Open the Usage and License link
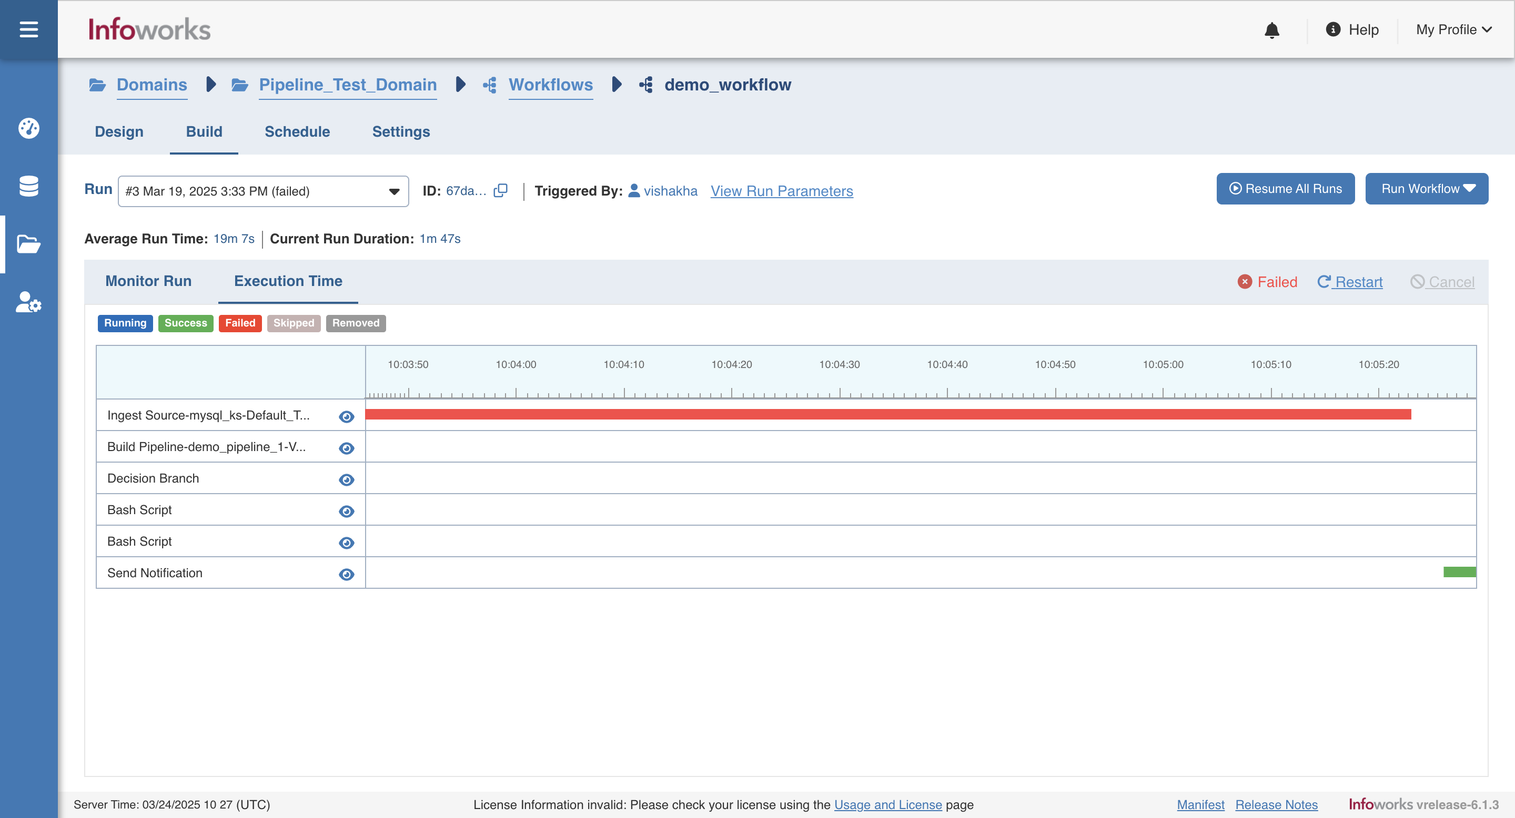 tap(888, 804)
